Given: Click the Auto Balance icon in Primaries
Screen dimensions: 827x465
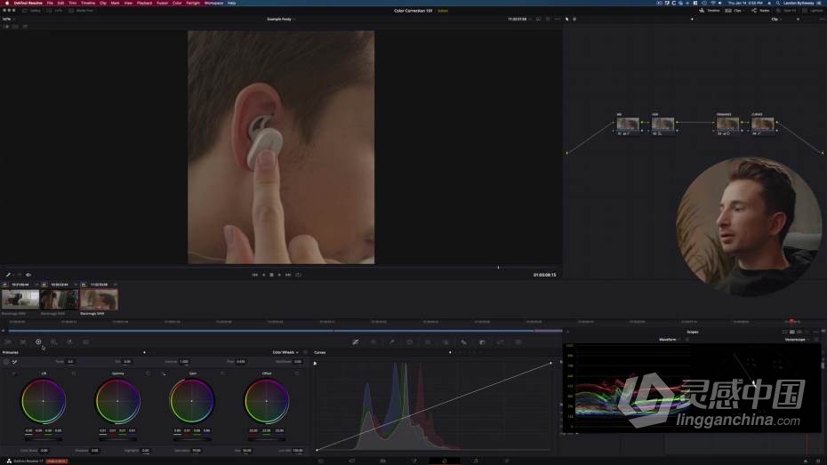Looking at the screenshot, I should coord(6,362).
